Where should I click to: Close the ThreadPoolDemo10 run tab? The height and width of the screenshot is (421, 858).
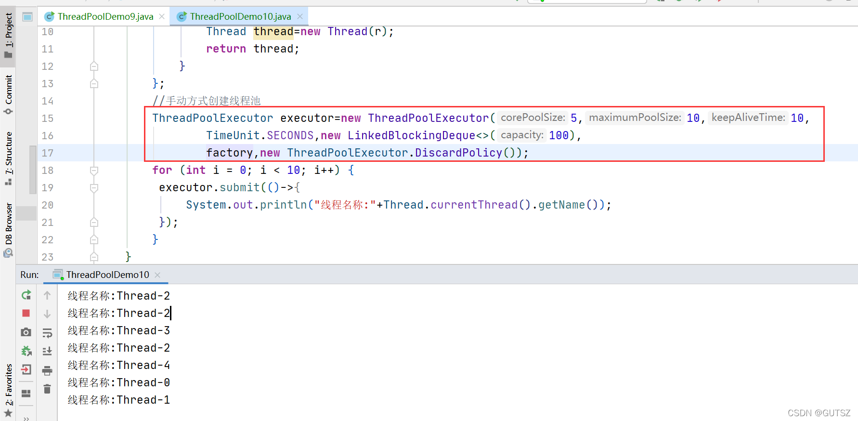tap(157, 275)
